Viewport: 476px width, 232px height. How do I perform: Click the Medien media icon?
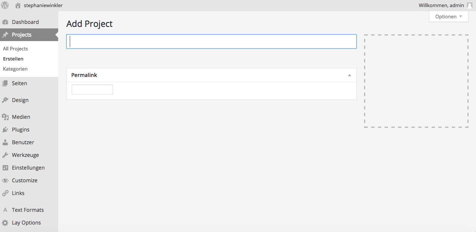(x=5, y=117)
